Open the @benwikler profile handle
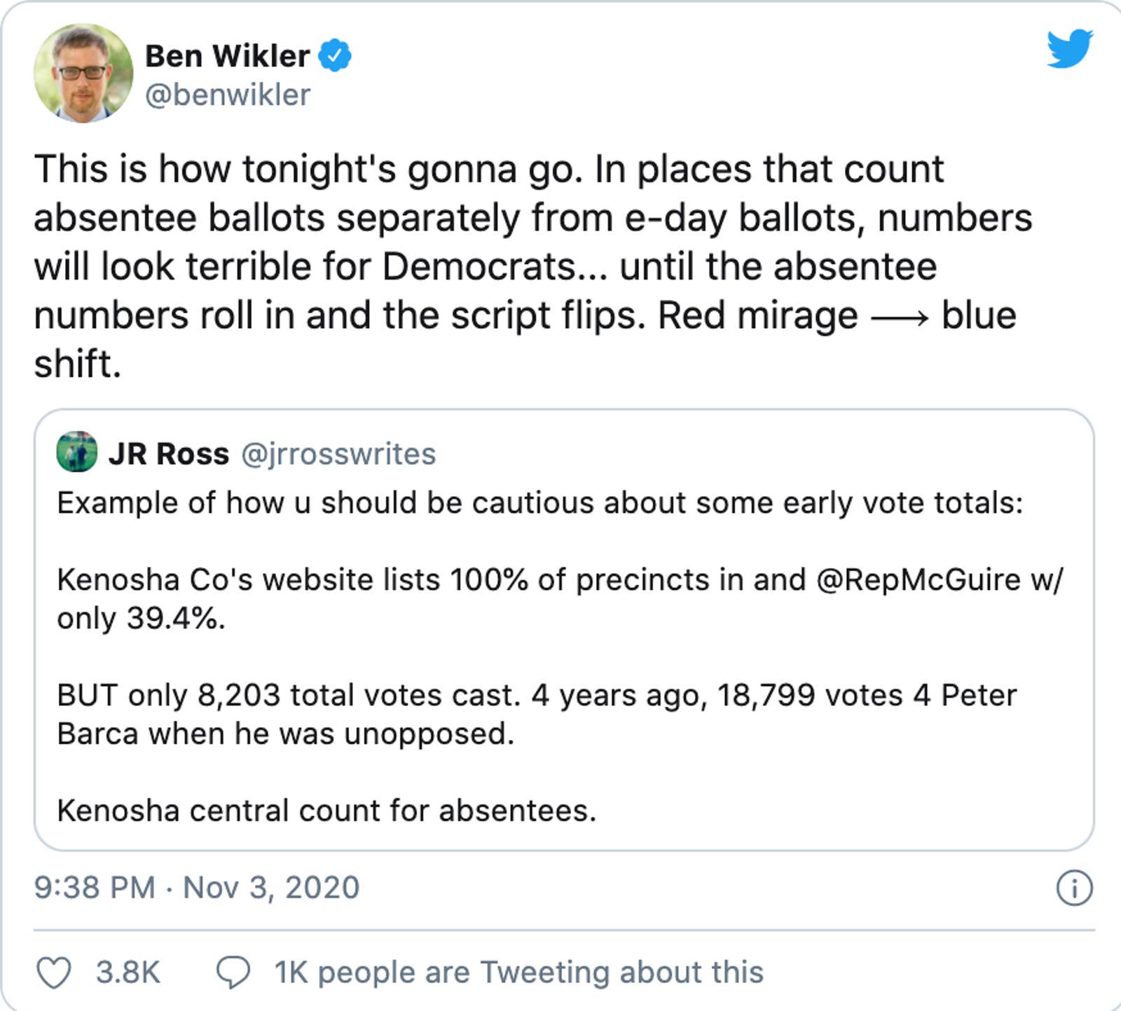This screenshot has width=1121, height=1011. [x=226, y=95]
